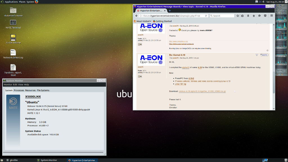Open Phoronix articles about Linux 4.19 link

click(202, 81)
